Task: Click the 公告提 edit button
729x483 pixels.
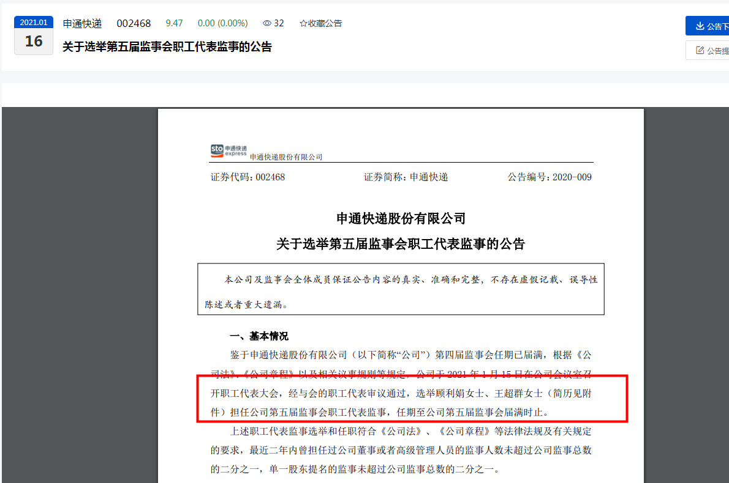Action: [707, 51]
